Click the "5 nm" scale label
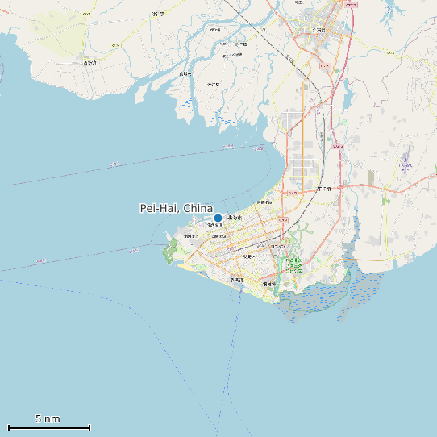This screenshot has width=437, height=437. [x=48, y=419]
